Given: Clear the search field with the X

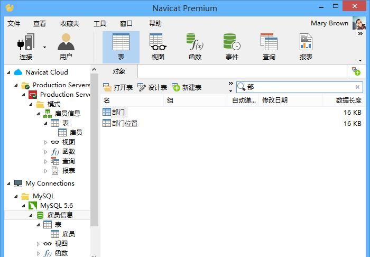Looking at the screenshot, I should point(357,87).
